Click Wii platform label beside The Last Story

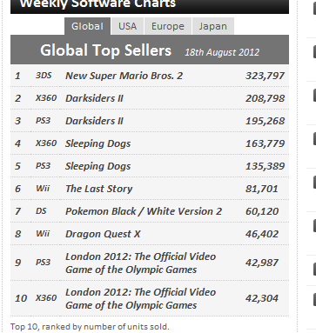[x=43, y=189]
